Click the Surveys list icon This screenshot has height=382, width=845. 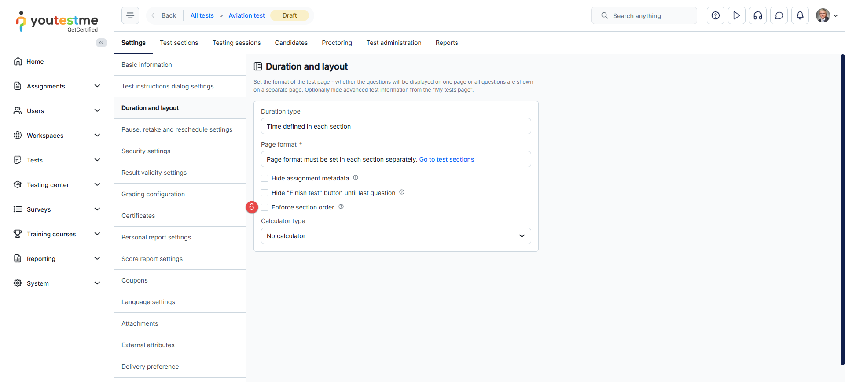(18, 209)
